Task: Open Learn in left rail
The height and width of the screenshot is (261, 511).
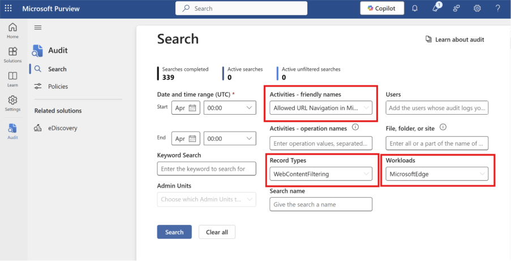Action: point(12,80)
